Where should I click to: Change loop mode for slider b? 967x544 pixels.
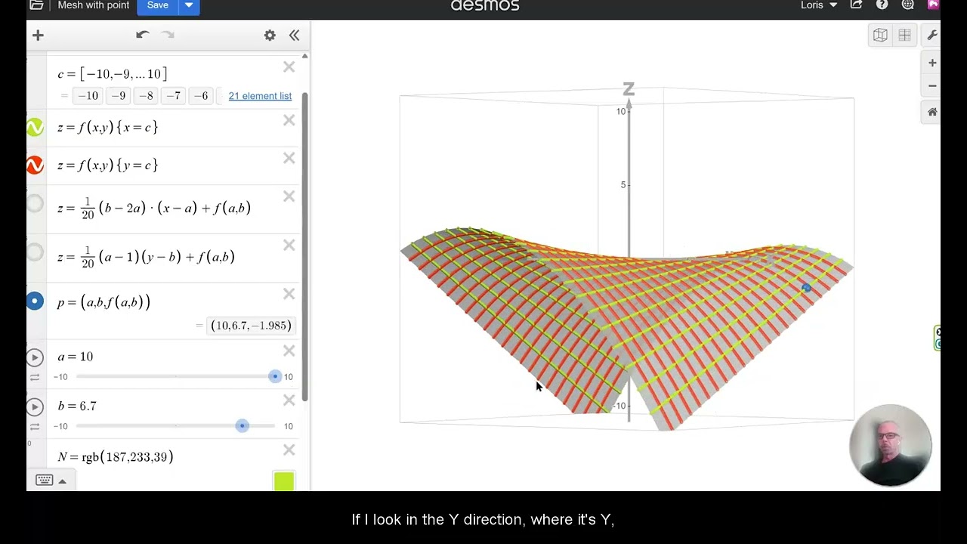(x=35, y=427)
